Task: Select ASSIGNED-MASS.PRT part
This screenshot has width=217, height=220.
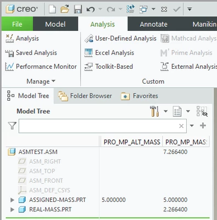Action: click(57, 200)
